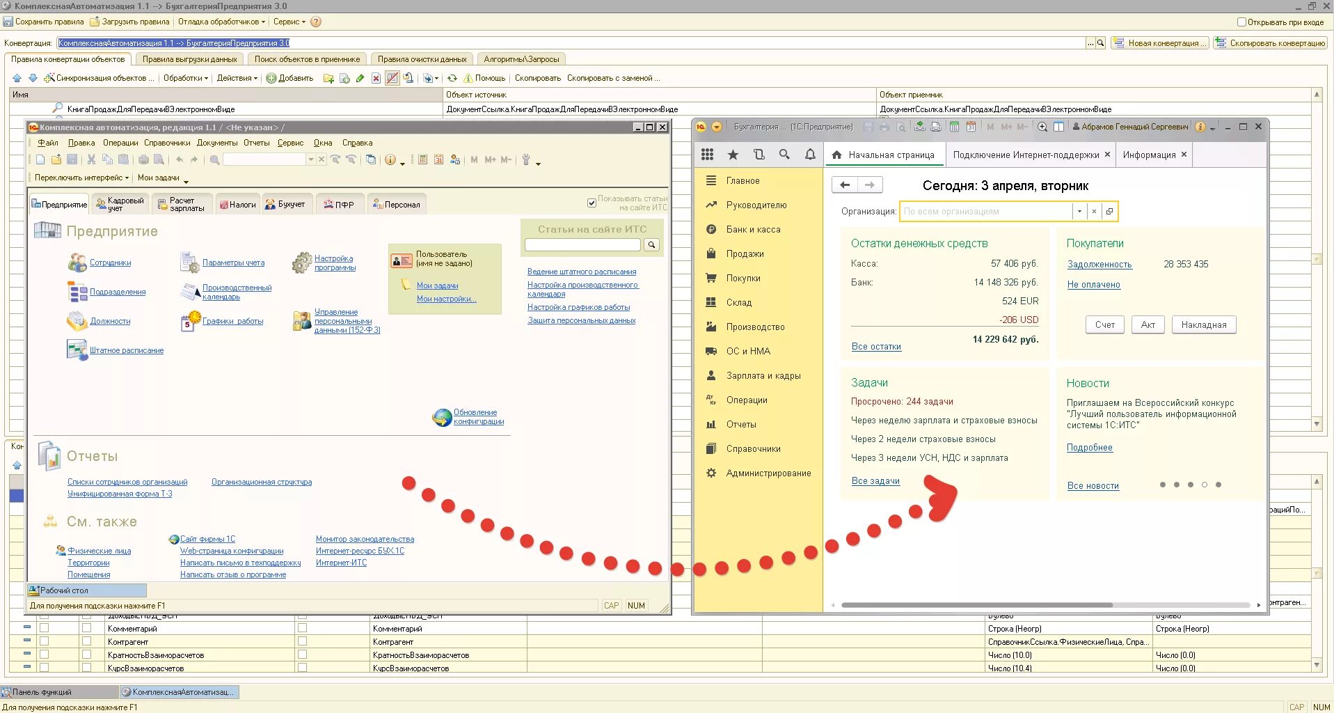The image size is (1334, 713).
Task: Toggle first checkbox in КратностьВзаиморасчетов row
Action: pos(45,655)
